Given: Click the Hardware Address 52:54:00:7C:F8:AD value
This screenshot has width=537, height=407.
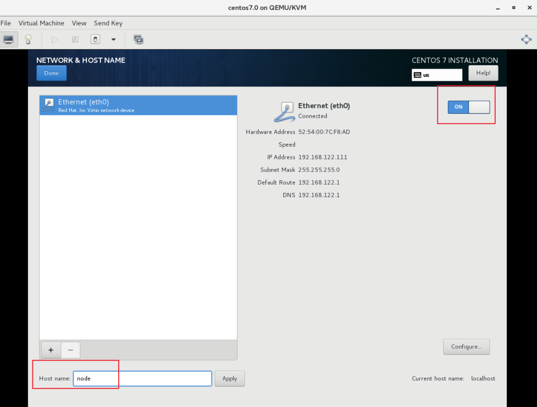Looking at the screenshot, I should (324, 132).
